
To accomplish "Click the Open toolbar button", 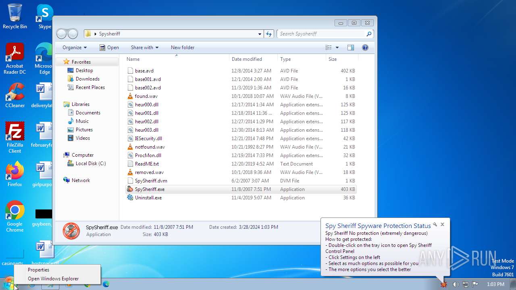I will [x=109, y=48].
